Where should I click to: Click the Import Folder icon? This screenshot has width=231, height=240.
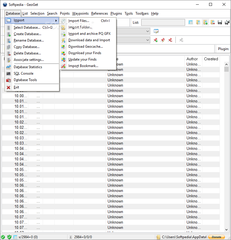point(63,28)
